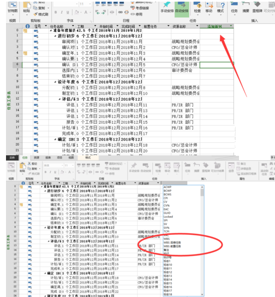Click 信息 (Information) in lower ribbon 属性 group
Image resolution: width=275 pixels, height=297 pixels.
point(231,167)
